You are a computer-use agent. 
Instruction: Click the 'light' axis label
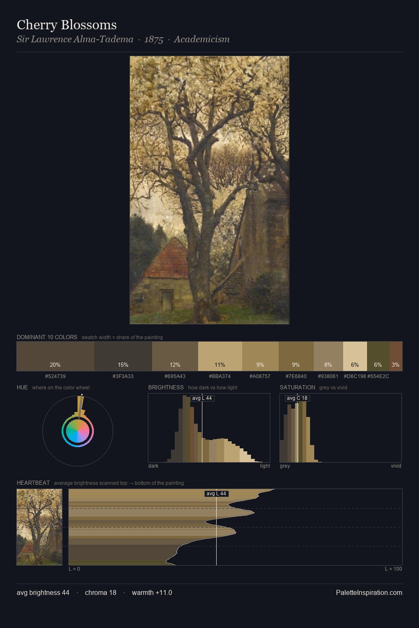(265, 466)
